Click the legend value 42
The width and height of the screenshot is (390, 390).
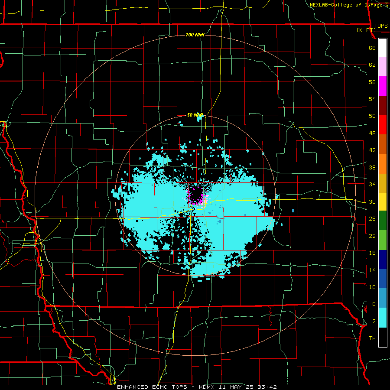[372, 150]
